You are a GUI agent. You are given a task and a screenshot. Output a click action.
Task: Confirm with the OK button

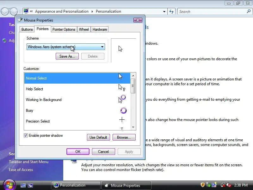[78, 152]
